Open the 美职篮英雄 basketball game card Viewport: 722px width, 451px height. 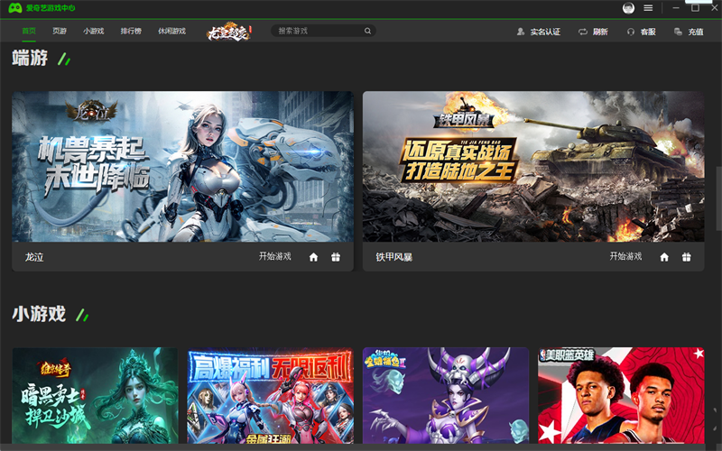tap(621, 395)
